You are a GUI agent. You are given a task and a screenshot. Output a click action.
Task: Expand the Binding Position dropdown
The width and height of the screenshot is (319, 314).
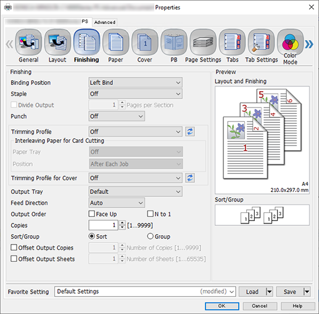(x=135, y=83)
